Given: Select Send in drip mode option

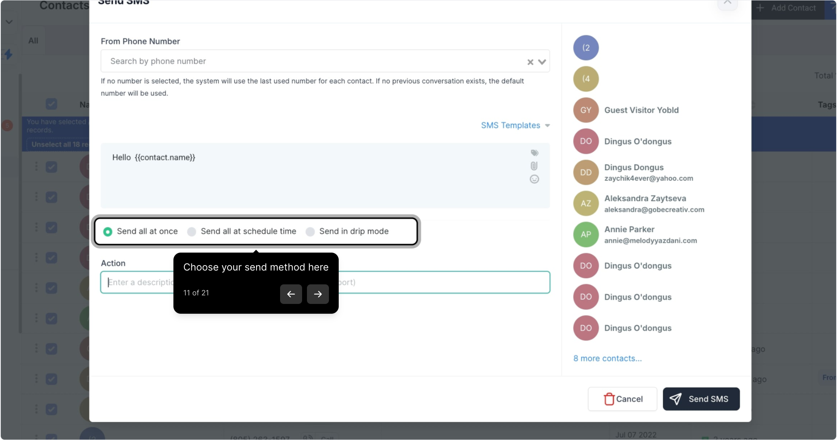Looking at the screenshot, I should 310,231.
